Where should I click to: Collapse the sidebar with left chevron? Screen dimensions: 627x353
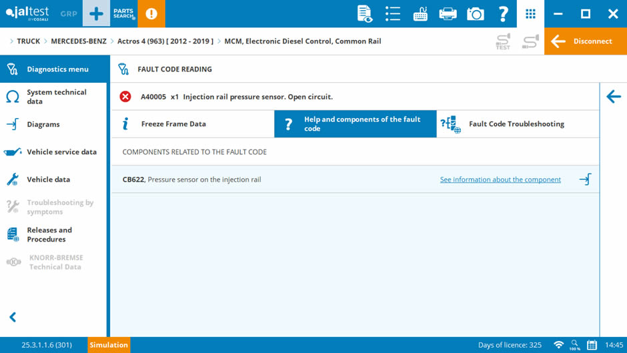click(x=13, y=318)
